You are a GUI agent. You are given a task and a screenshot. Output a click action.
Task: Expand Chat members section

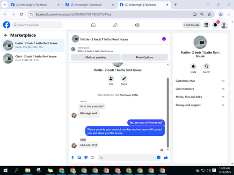pyautogui.click(x=200, y=89)
